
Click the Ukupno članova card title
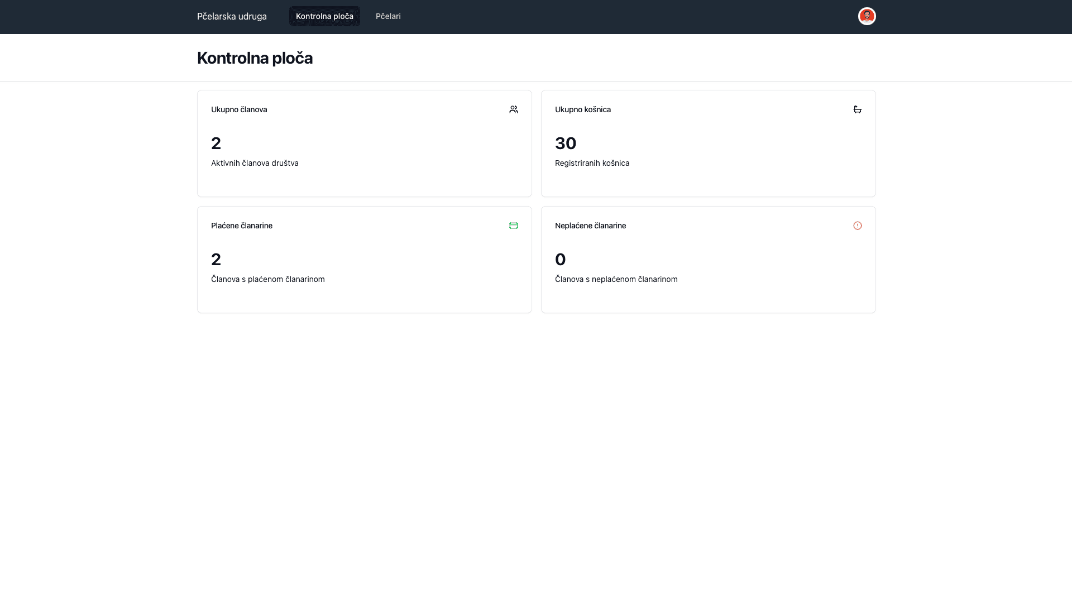click(x=239, y=109)
